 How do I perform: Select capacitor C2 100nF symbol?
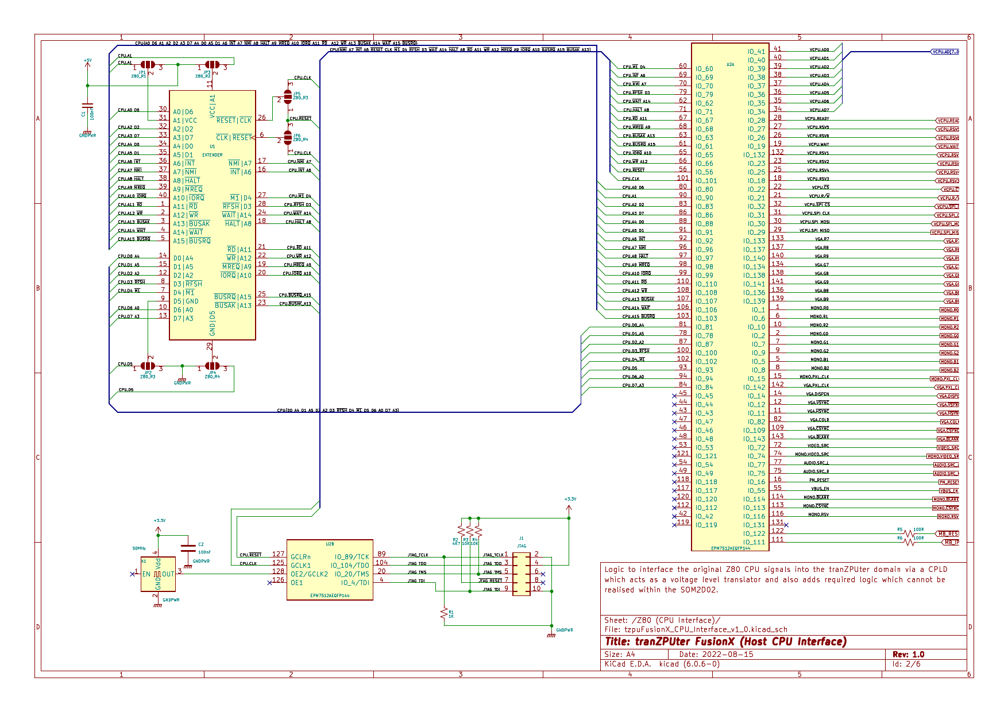click(188, 548)
